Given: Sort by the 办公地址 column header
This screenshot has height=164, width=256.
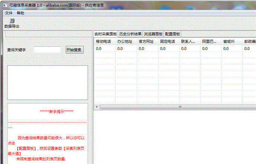Looking at the screenshot, I should pyautogui.click(x=126, y=42).
